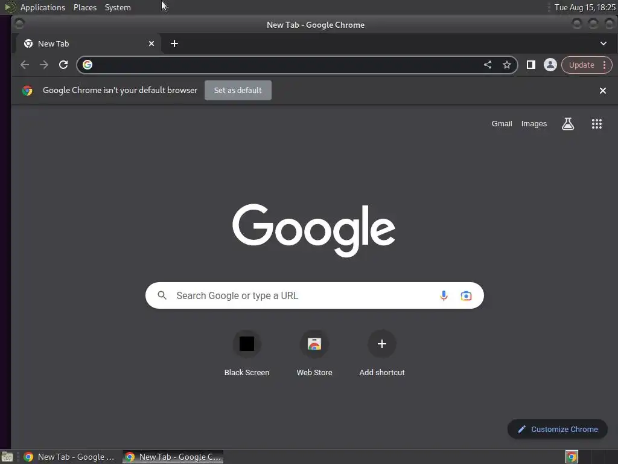Open Gmail link

[x=502, y=124]
